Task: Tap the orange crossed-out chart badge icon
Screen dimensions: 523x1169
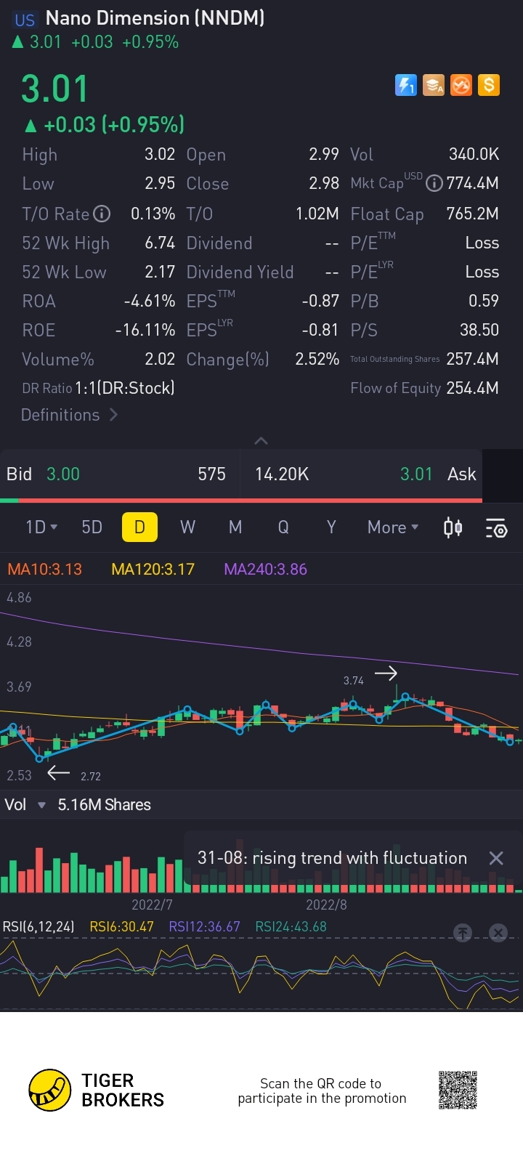Action: [x=461, y=85]
